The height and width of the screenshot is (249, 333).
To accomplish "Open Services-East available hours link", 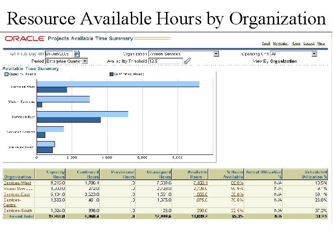I will [x=200, y=194].
